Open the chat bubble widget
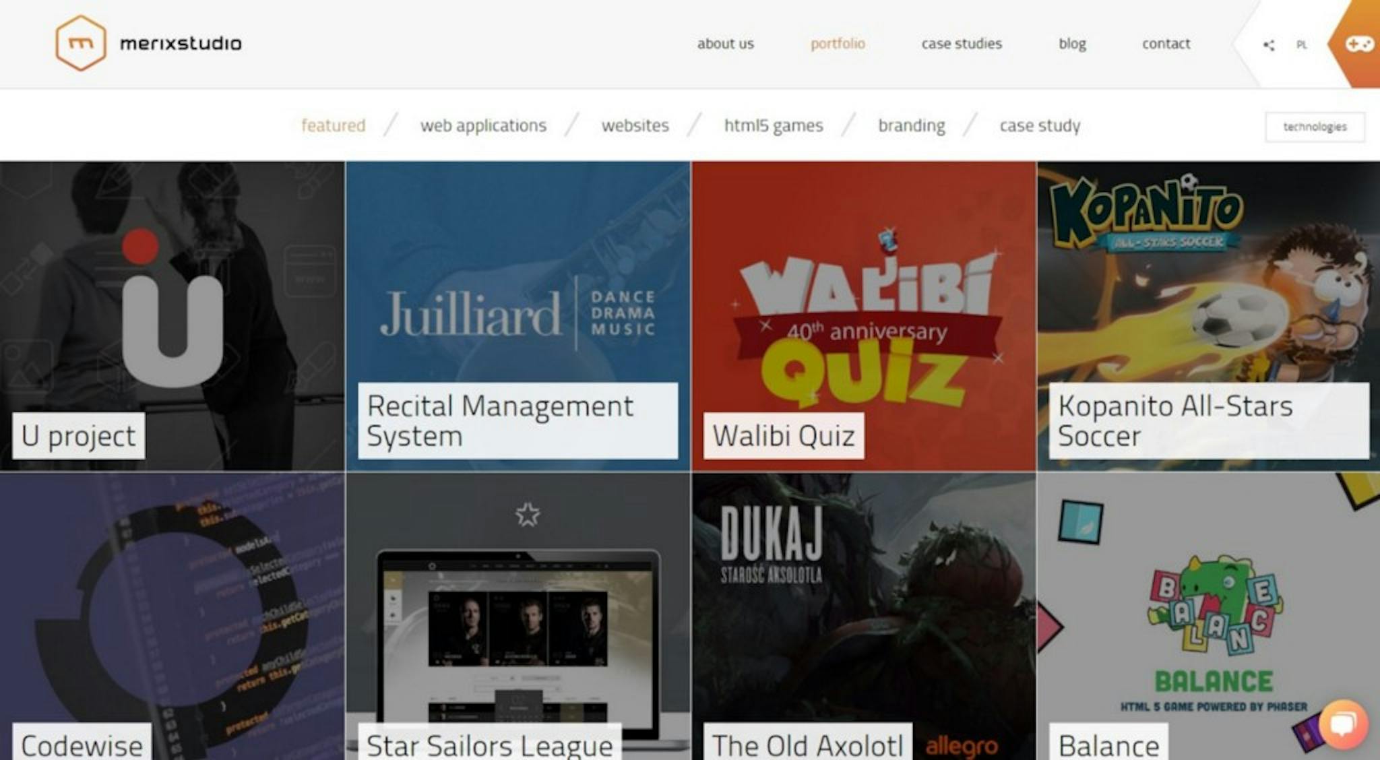Screen dimensions: 1380x760 tap(1343, 724)
